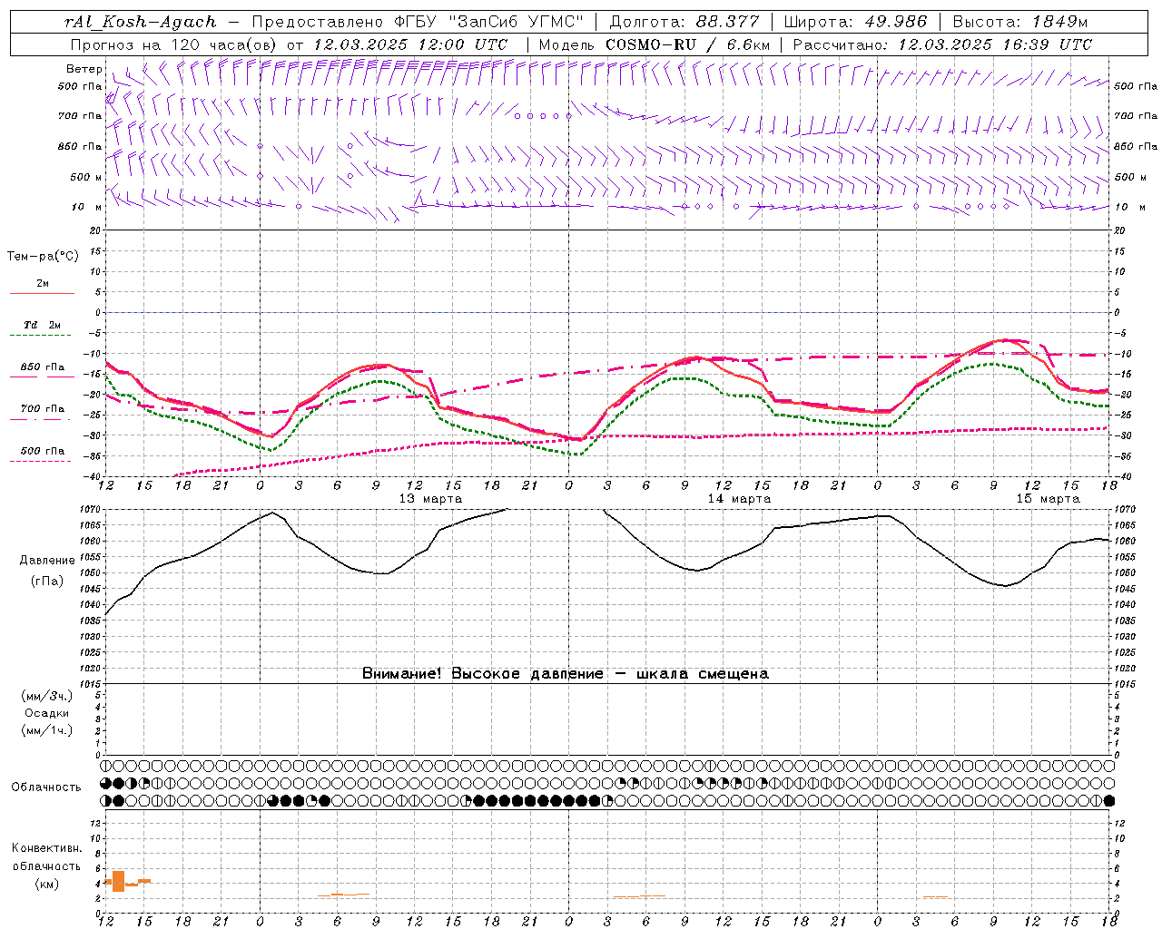
Task: Click the Осадки panel label
Action: [x=47, y=713]
